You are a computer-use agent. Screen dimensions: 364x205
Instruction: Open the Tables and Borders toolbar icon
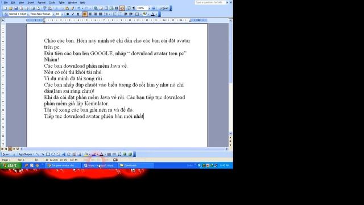click(x=101, y=8)
